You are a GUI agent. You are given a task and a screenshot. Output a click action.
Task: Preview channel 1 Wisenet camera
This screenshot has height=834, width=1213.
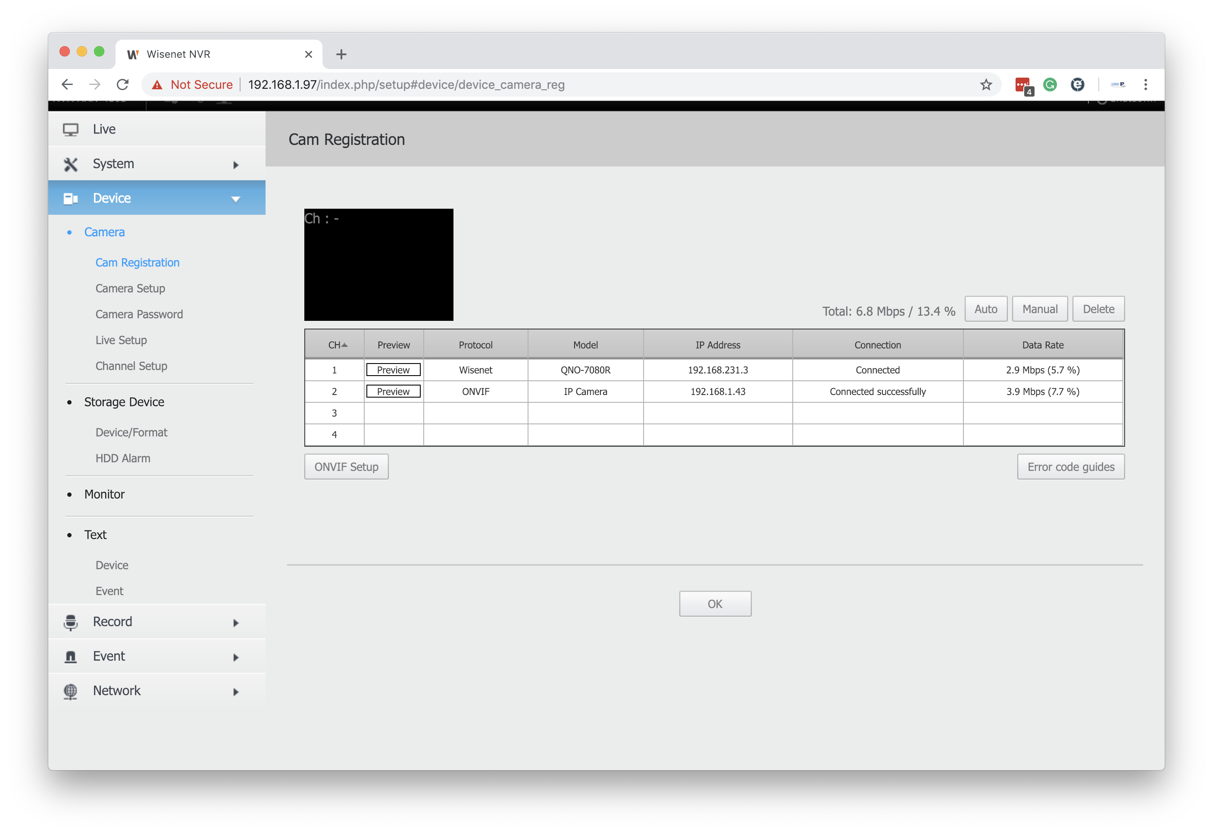(393, 370)
